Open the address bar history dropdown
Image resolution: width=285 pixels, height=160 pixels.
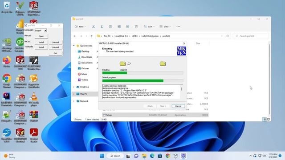[222, 36]
